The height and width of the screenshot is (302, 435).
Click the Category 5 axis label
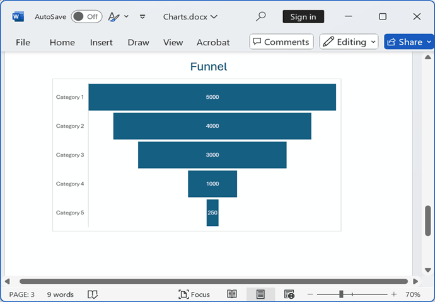[x=70, y=213]
